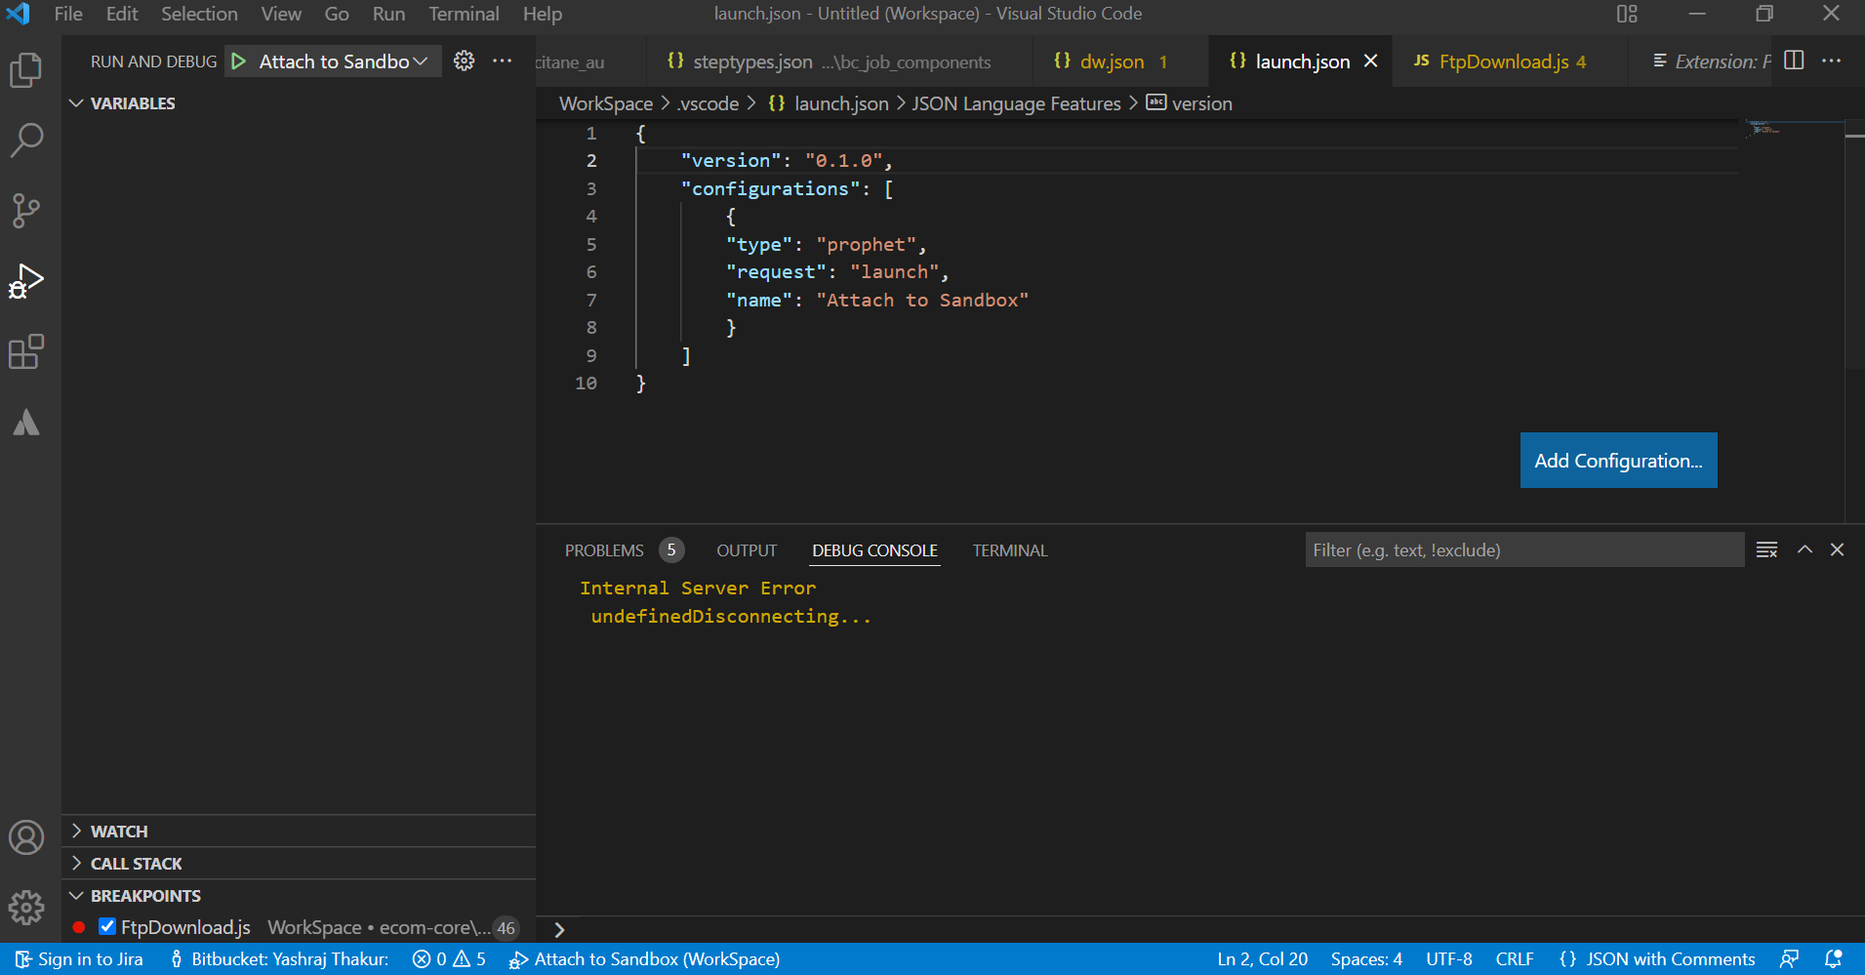Open the Manage gear in activity bar
Image resolution: width=1865 pixels, height=975 pixels.
pos(26,908)
